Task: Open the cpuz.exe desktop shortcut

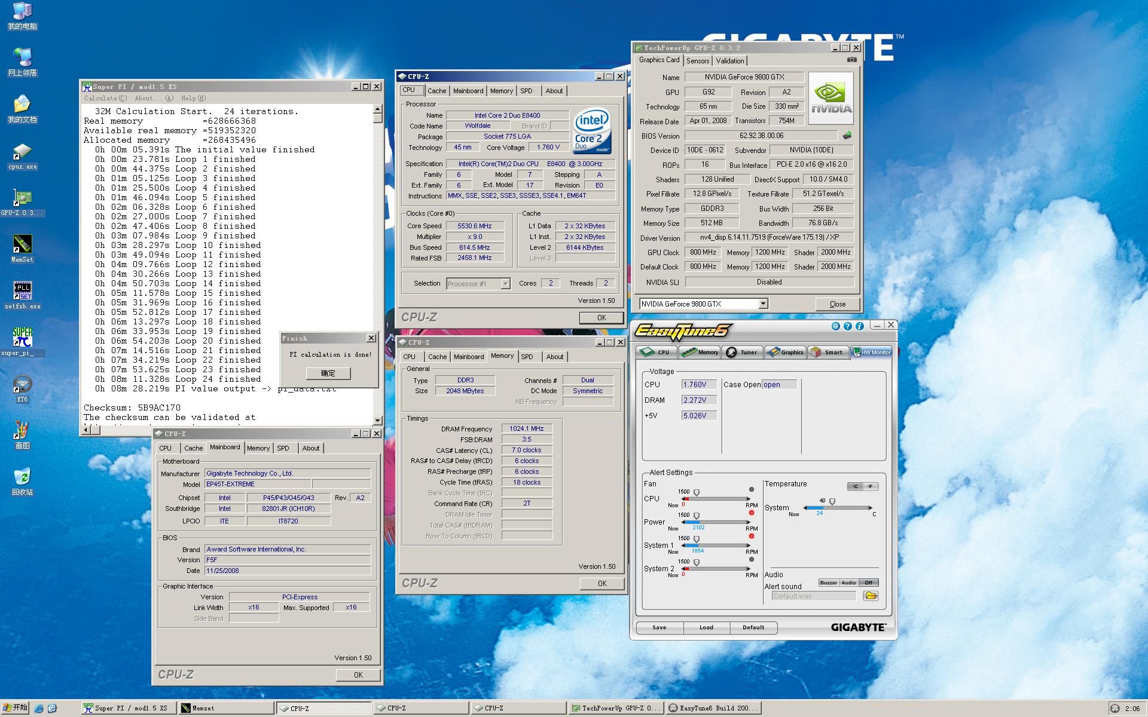Action: click(x=22, y=157)
